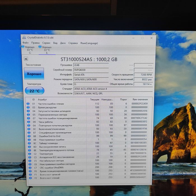Click the Порог column header

(123, 99)
